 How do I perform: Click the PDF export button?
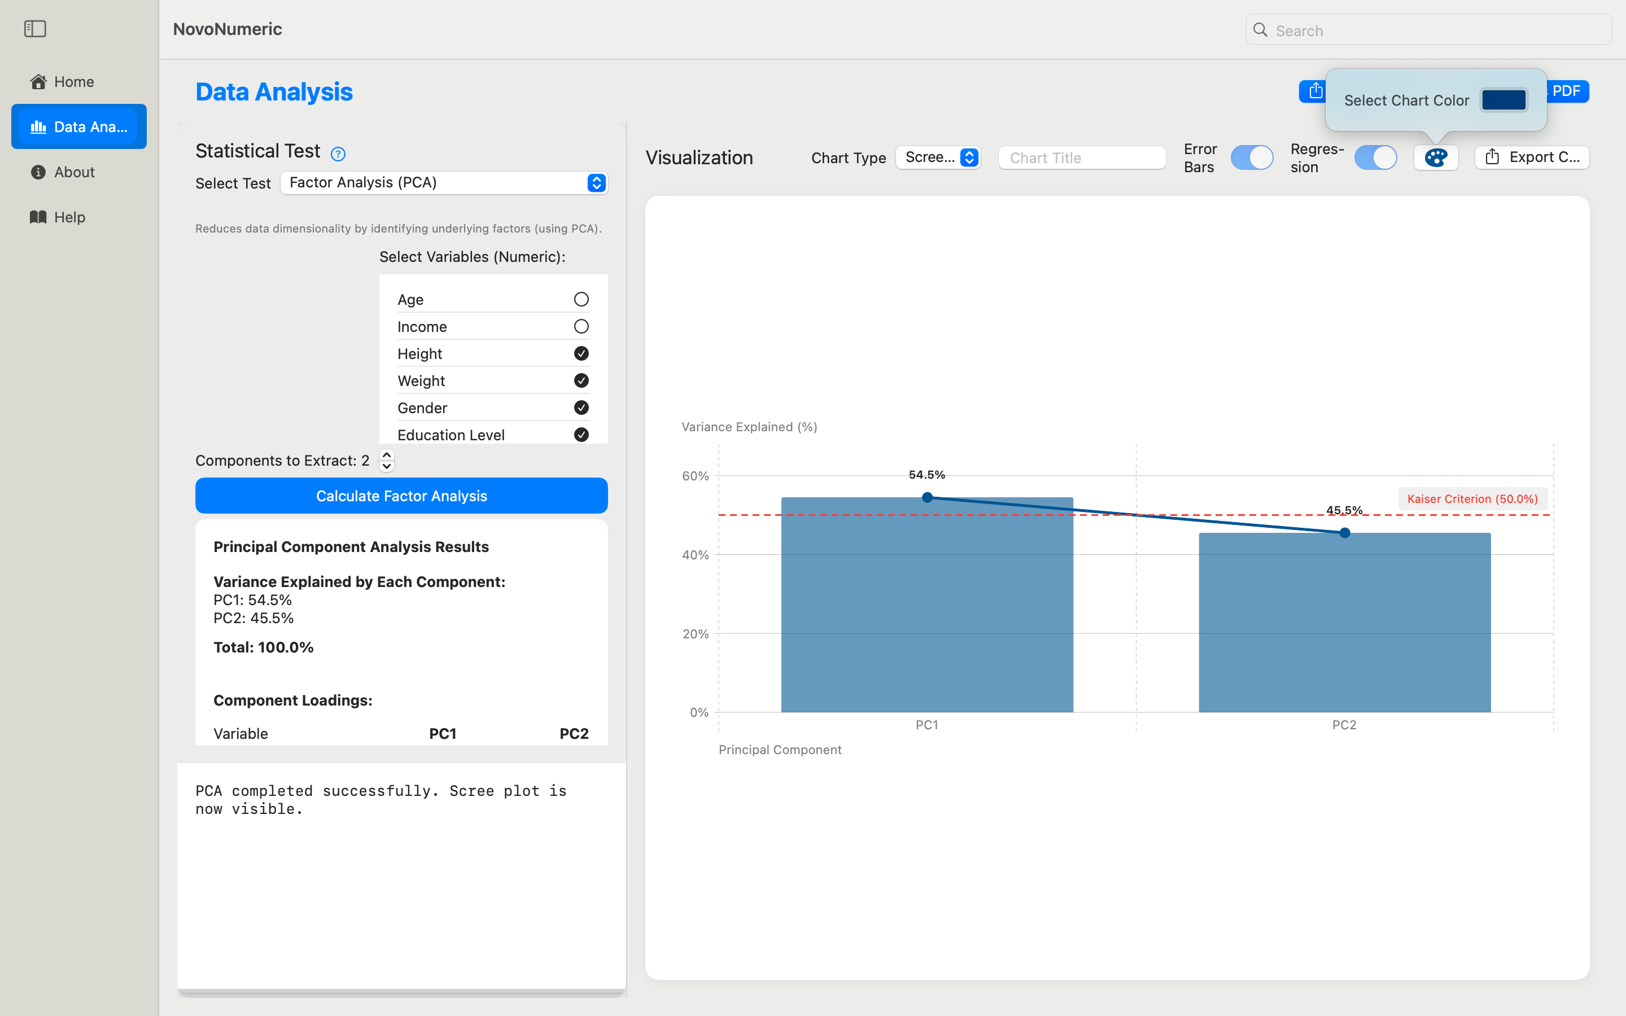coord(1567,91)
